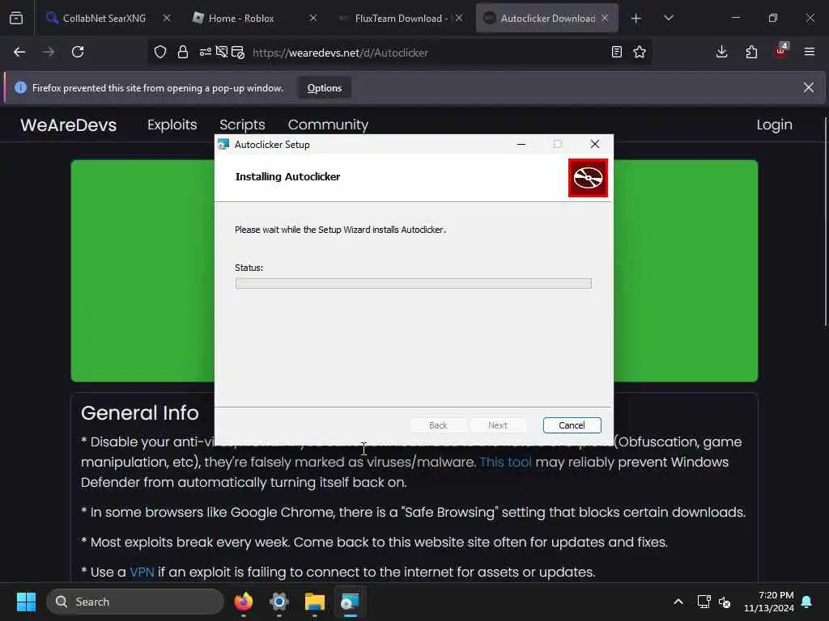The width and height of the screenshot is (829, 621).
Task: Close the FluxTeam Download tab
Action: click(459, 18)
